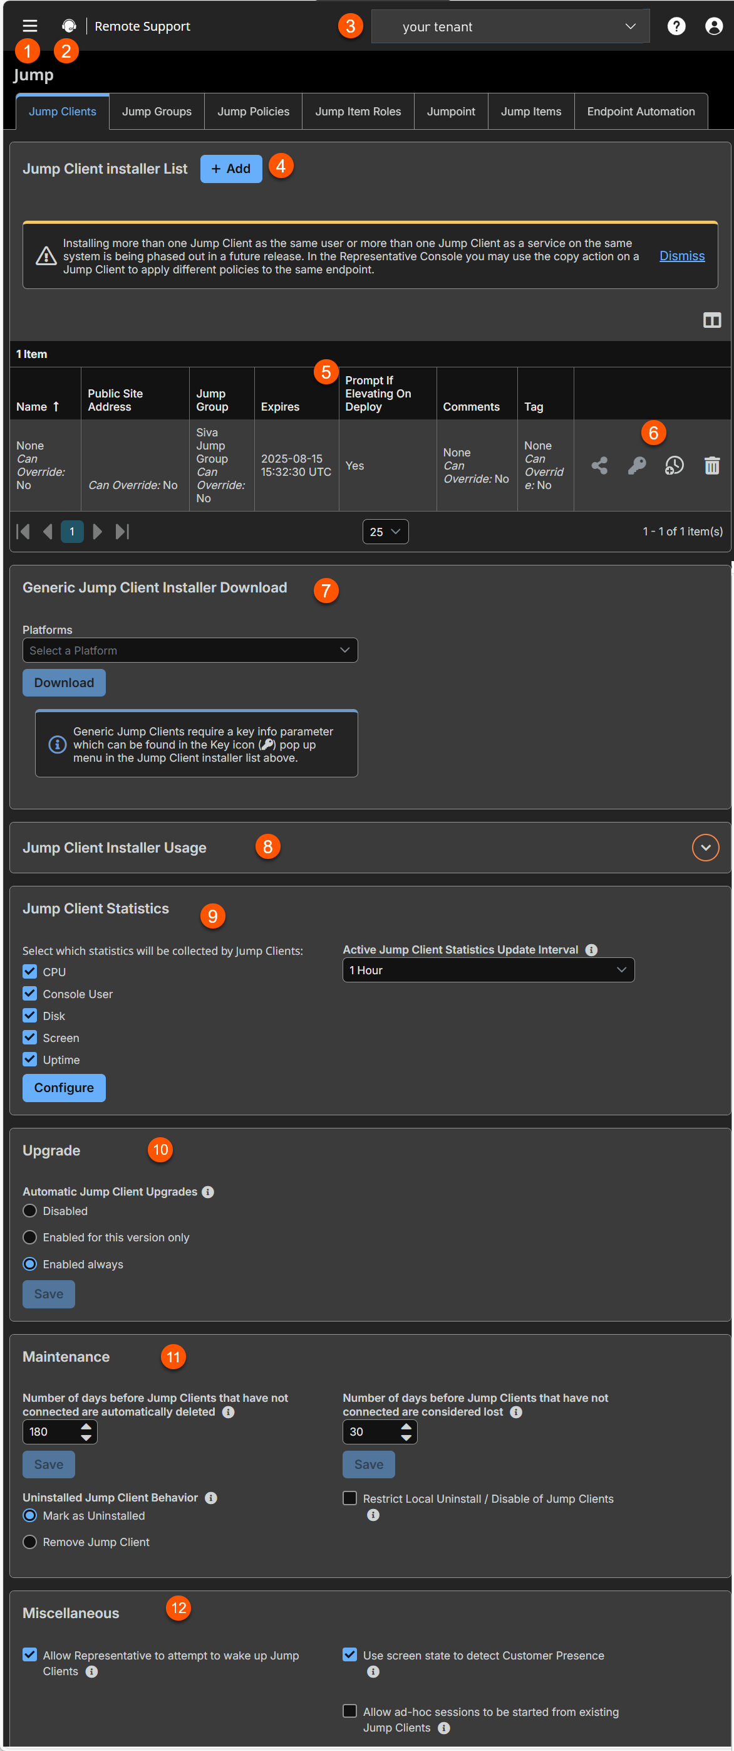Click the Expires column header
This screenshot has height=1751, width=734.
point(280,406)
